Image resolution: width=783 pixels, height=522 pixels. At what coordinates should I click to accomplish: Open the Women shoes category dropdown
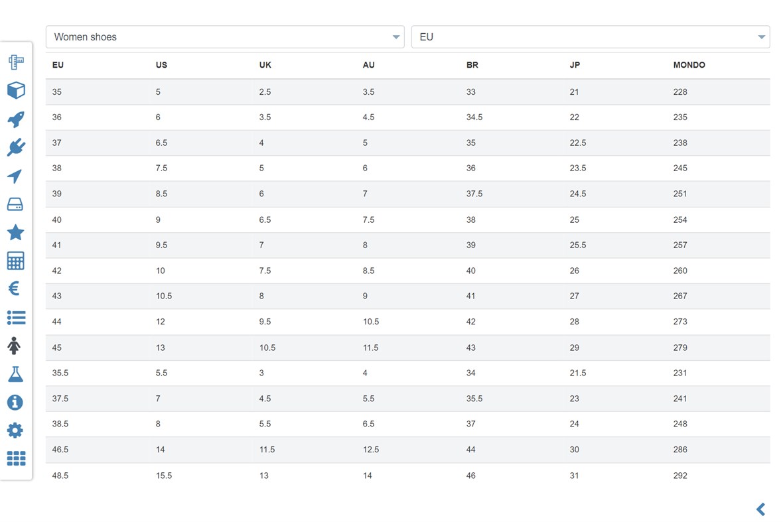coord(225,37)
